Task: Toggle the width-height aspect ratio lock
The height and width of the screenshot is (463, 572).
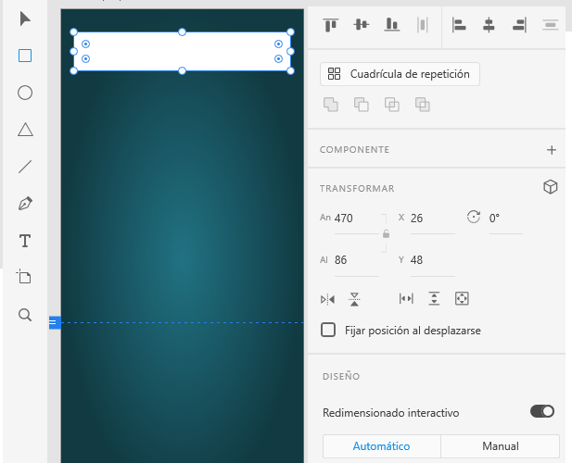Action: pos(386,234)
